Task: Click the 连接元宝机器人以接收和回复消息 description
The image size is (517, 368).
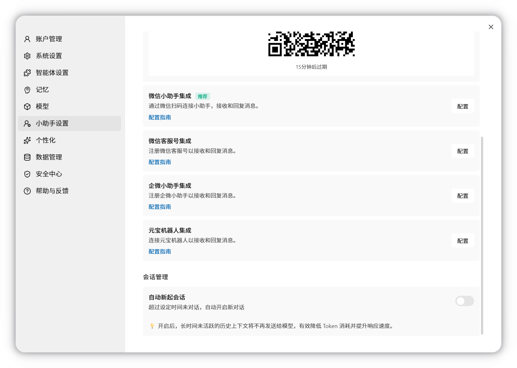Action: (x=192, y=240)
